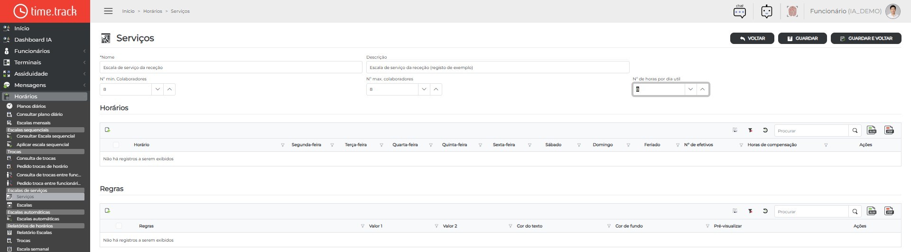Screen dimensions: 911x252
Task: Filter the Segunda-feira column
Action: coord(332,145)
